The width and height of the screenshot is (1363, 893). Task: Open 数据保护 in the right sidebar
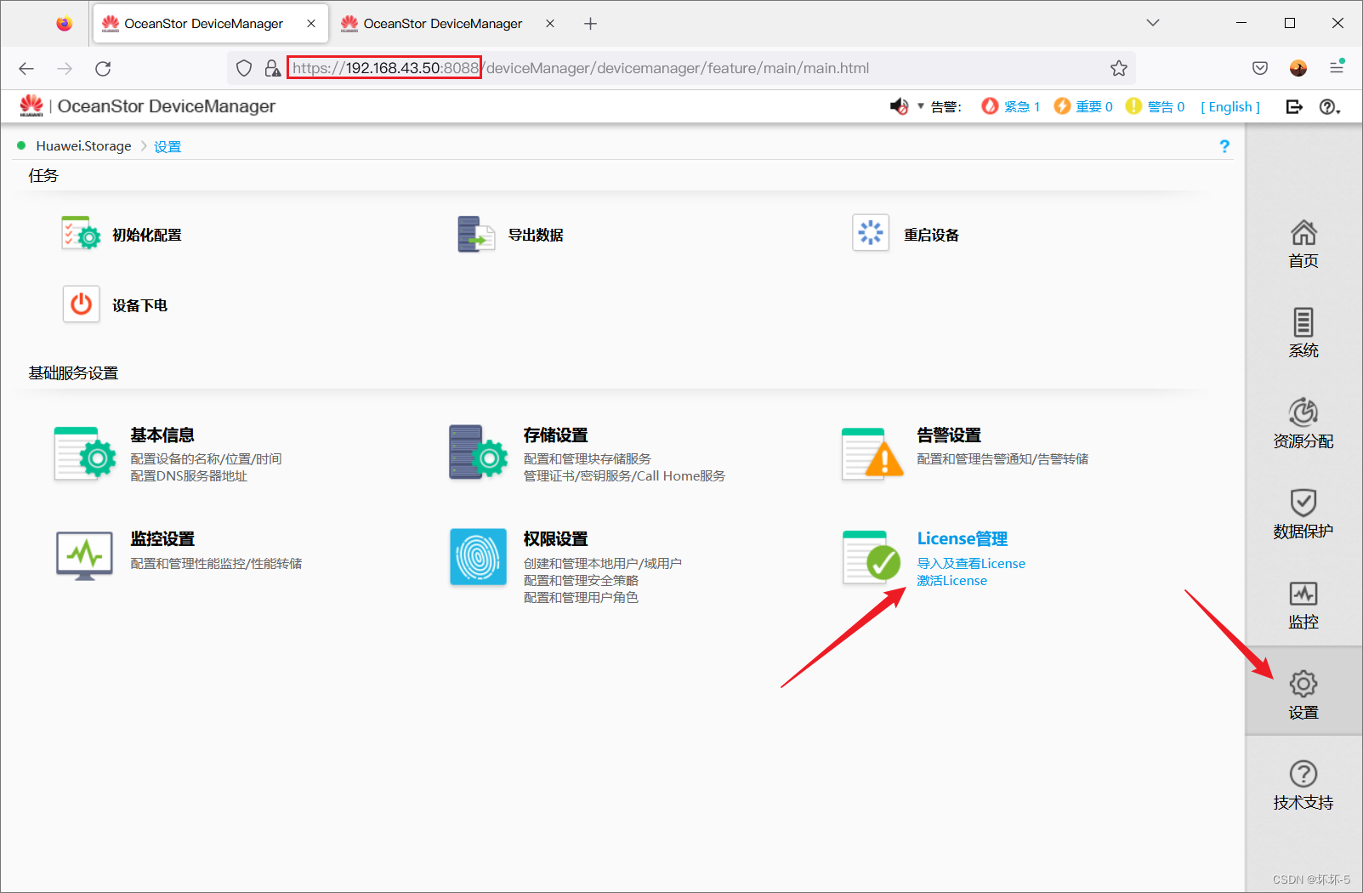pos(1303,514)
